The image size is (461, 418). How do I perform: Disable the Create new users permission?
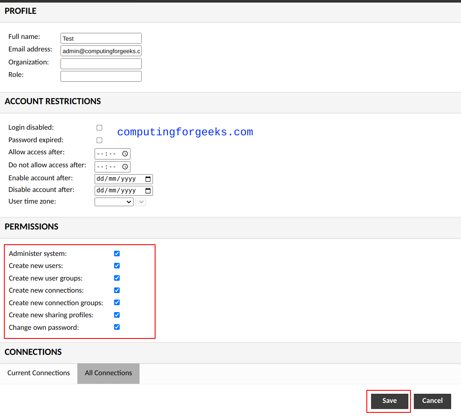[x=117, y=265]
